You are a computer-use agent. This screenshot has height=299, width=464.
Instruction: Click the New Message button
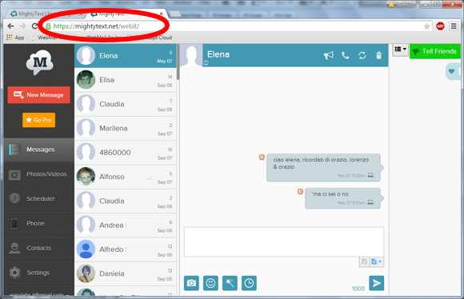click(38, 95)
